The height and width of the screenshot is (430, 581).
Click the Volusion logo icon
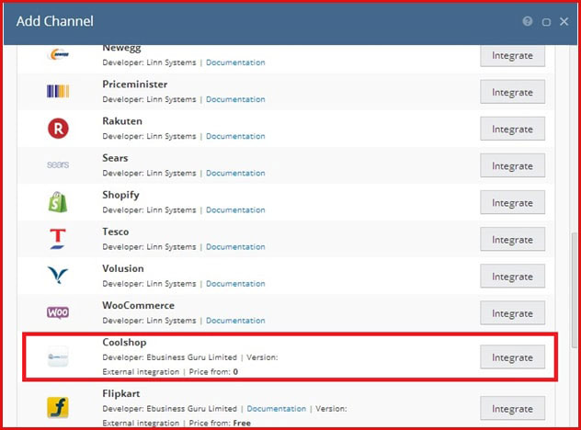58,276
